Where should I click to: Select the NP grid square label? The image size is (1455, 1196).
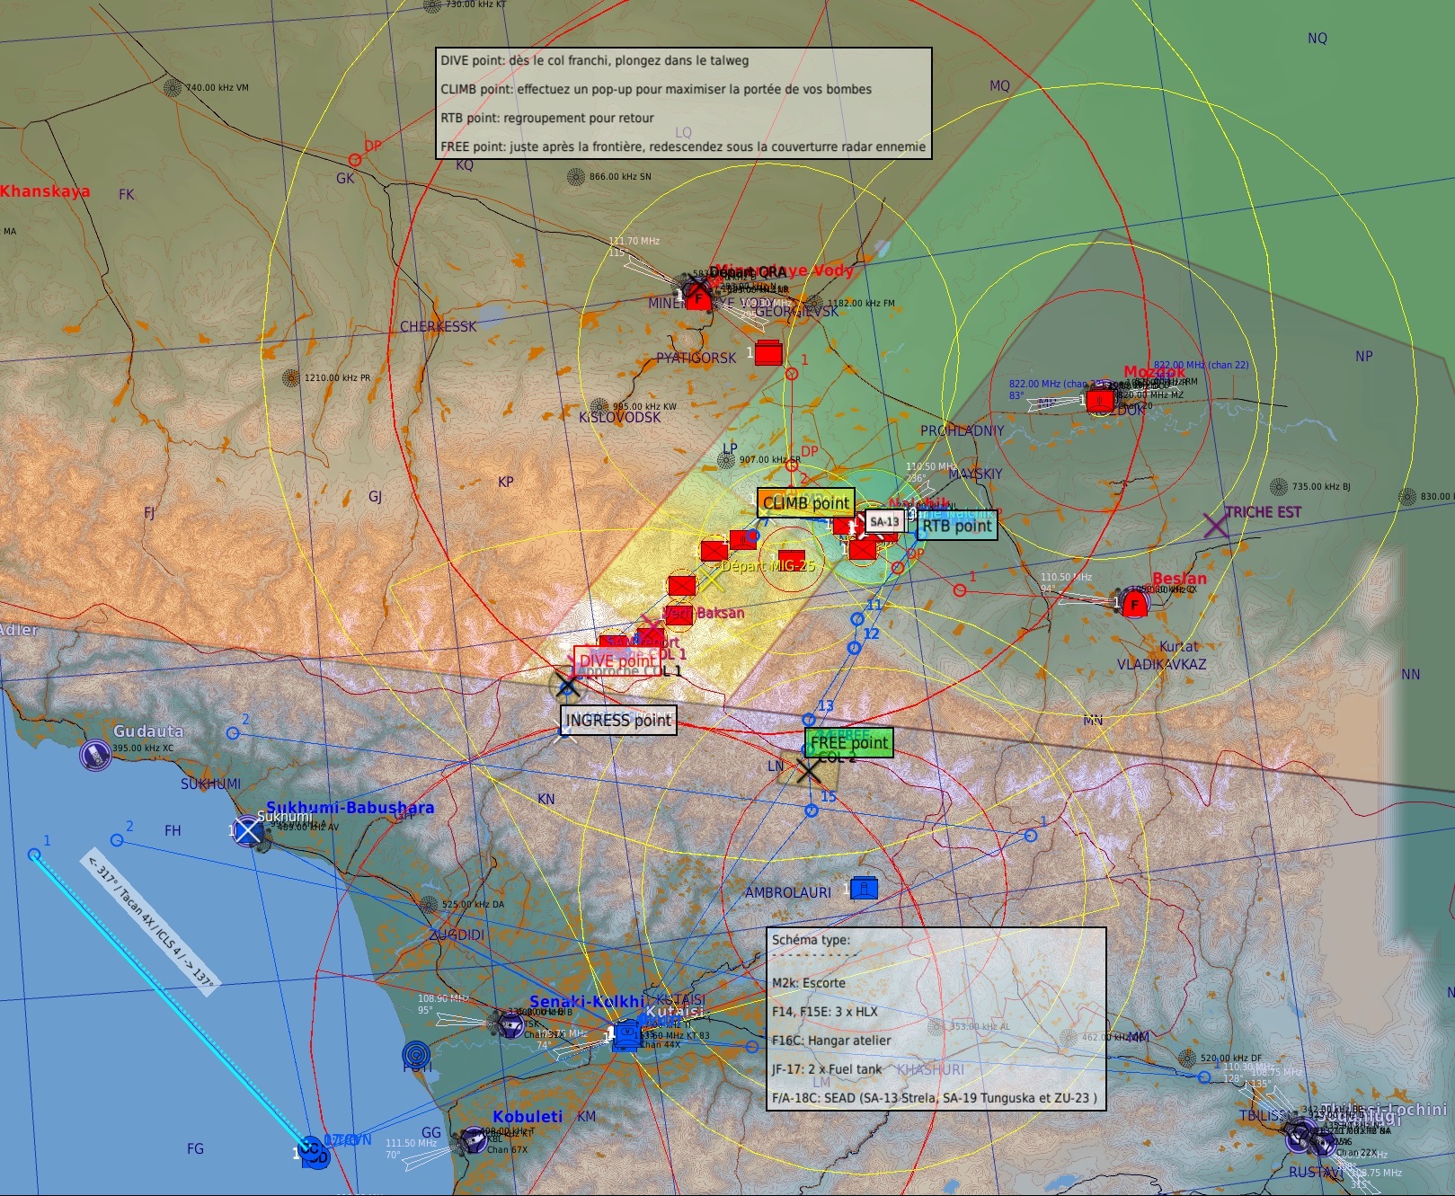tap(1364, 356)
